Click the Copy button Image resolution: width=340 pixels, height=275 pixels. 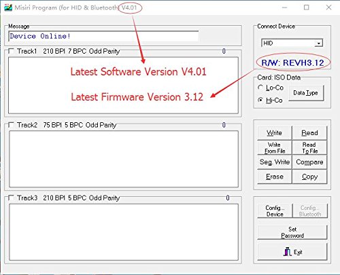tap(309, 177)
